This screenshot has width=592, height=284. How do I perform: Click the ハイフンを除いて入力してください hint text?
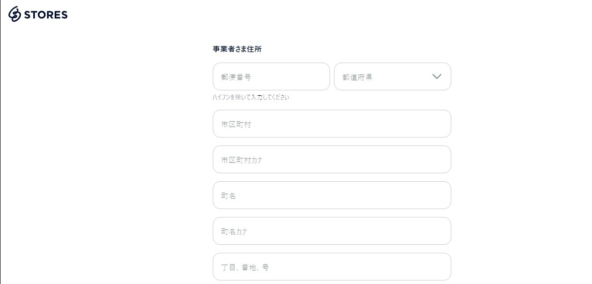[251, 97]
